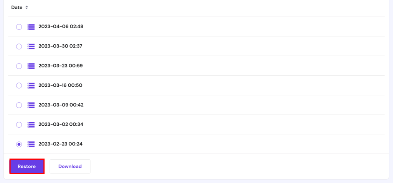Click backup icon for 2023-03-23 00:59
393x183 pixels.
tap(31, 66)
